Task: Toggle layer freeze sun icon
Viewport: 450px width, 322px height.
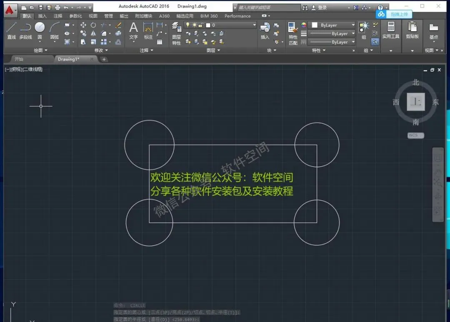Action: coord(194,25)
